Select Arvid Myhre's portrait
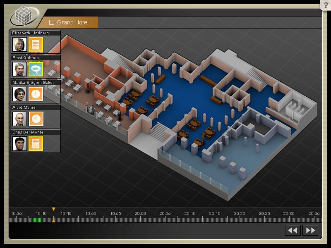Viewport: 331px width, 248px height. click(x=19, y=119)
